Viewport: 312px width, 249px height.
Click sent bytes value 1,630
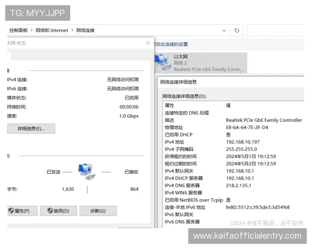(68, 189)
